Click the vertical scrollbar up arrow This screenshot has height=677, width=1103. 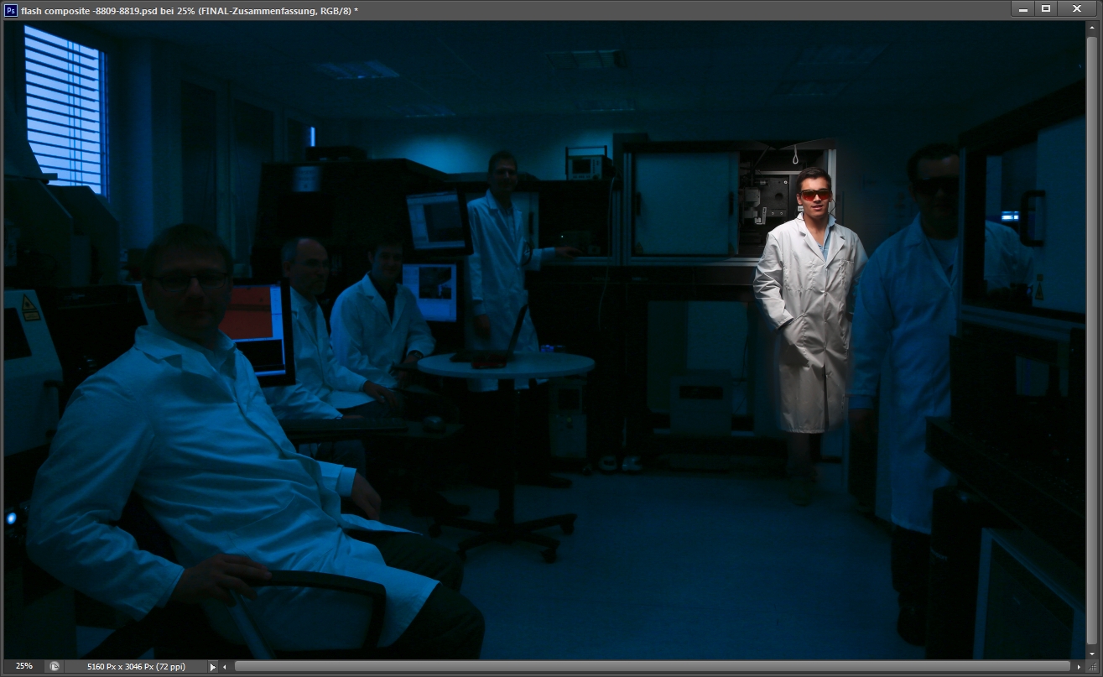[x=1092, y=29]
